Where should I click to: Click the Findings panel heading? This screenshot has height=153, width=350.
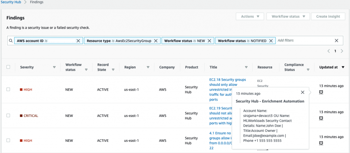[x=15, y=18]
